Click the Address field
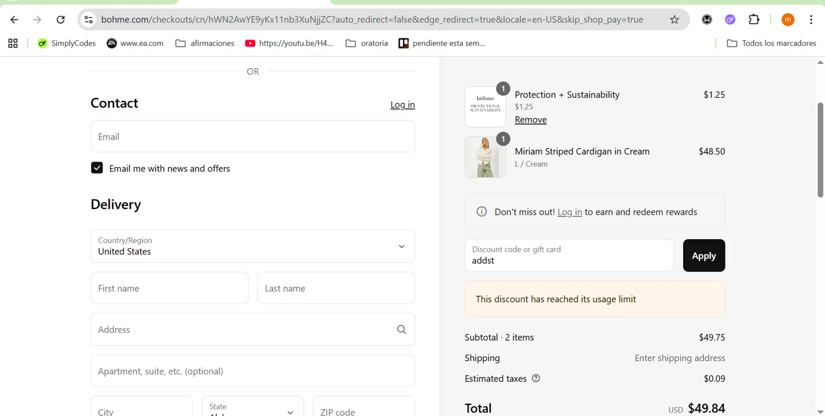Viewport: 825px width, 416px height. [x=253, y=329]
